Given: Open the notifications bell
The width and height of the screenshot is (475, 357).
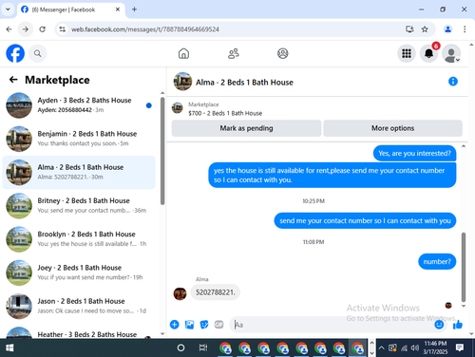Looking at the screenshot, I should pos(428,53).
